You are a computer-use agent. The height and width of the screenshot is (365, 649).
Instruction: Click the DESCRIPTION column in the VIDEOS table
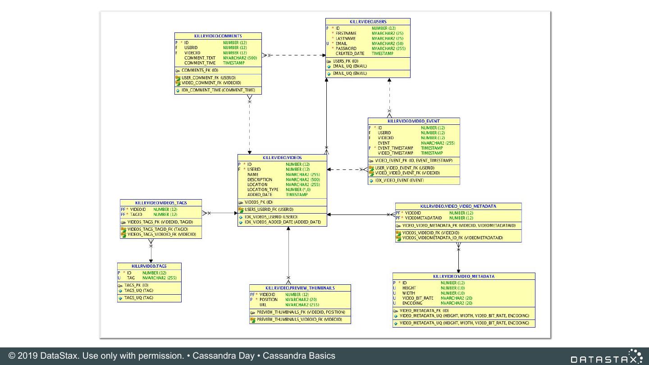pos(260,180)
